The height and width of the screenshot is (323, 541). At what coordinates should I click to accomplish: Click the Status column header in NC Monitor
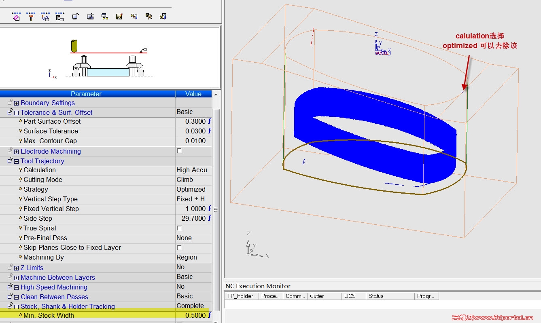click(390, 296)
